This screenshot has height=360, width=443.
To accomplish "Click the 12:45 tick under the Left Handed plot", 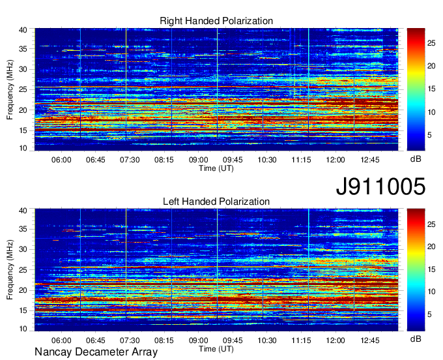I will coord(370,340).
